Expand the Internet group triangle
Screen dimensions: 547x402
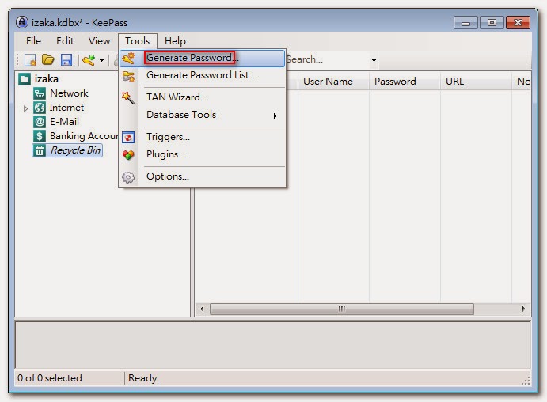coord(25,108)
